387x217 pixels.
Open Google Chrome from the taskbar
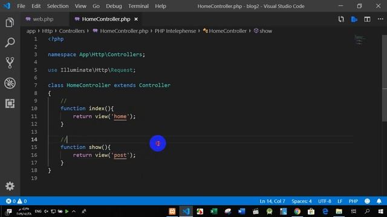(297, 212)
